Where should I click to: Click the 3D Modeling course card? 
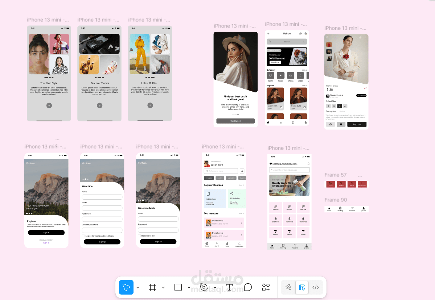coord(237,199)
